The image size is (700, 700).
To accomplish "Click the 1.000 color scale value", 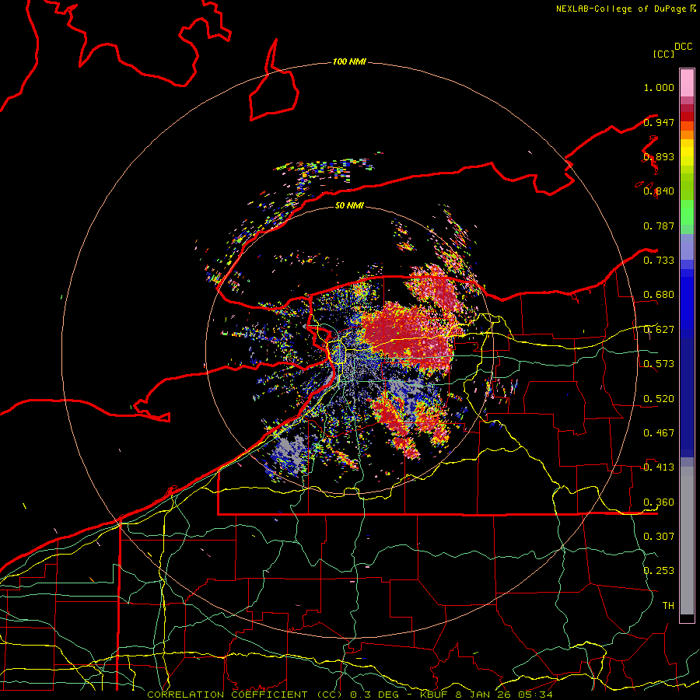I will tap(659, 87).
